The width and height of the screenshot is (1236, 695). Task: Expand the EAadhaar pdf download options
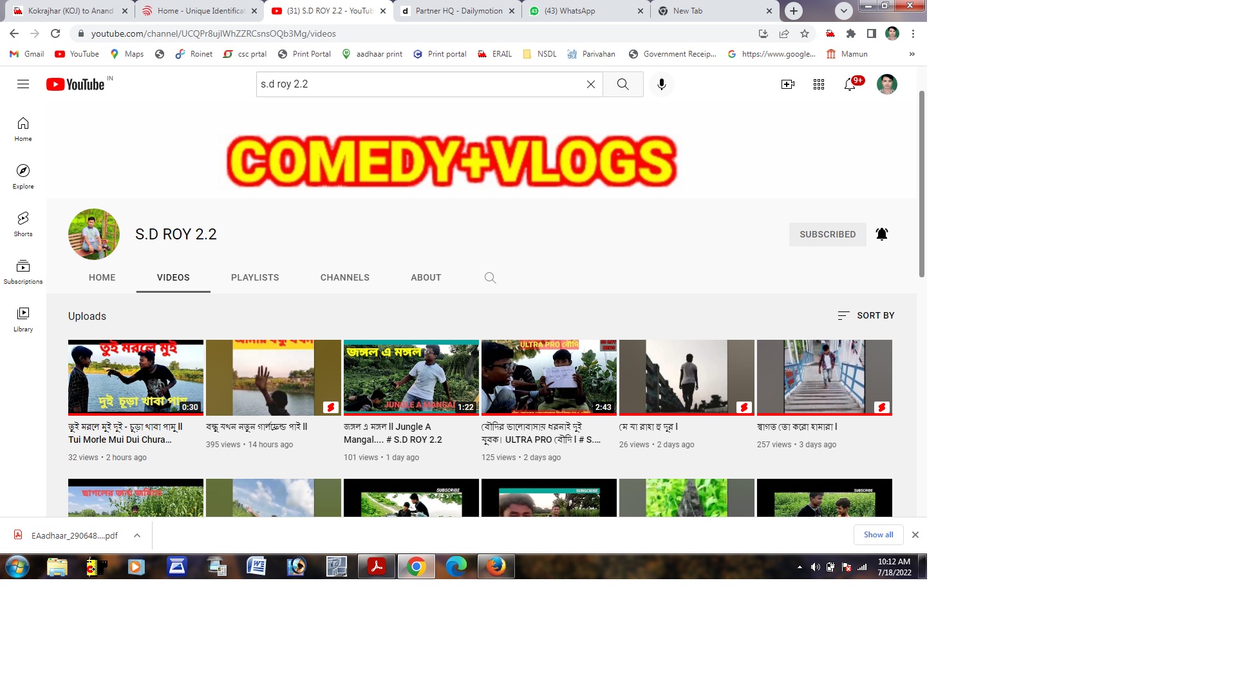137,535
